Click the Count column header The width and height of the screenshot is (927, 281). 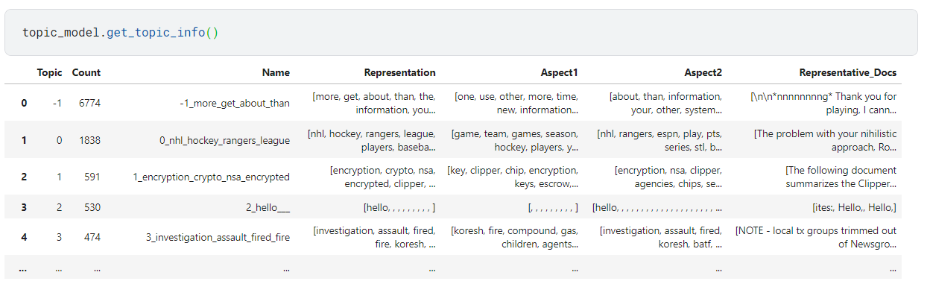coord(86,72)
